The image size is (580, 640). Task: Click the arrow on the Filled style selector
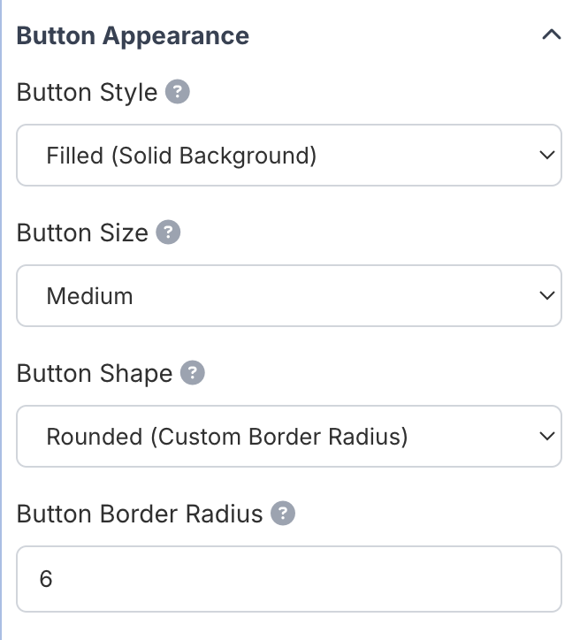[546, 156]
